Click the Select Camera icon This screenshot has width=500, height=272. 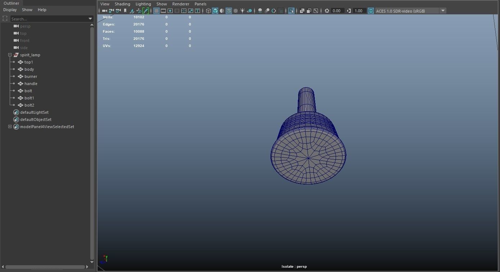pyautogui.click(x=104, y=11)
